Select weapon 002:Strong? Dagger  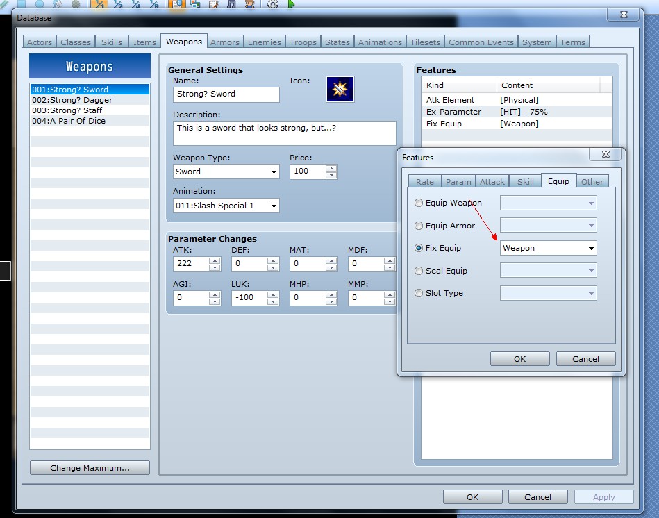(x=90, y=100)
